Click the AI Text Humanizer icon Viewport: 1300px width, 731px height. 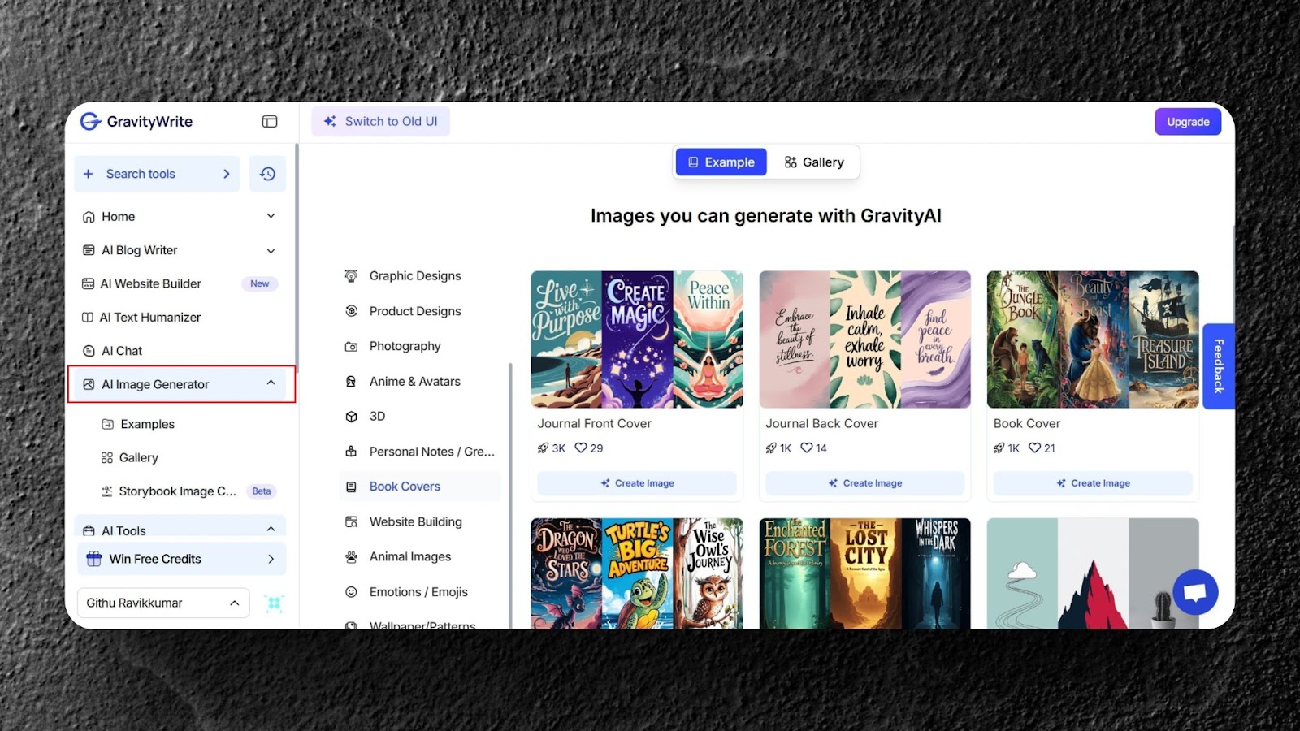pyautogui.click(x=88, y=318)
